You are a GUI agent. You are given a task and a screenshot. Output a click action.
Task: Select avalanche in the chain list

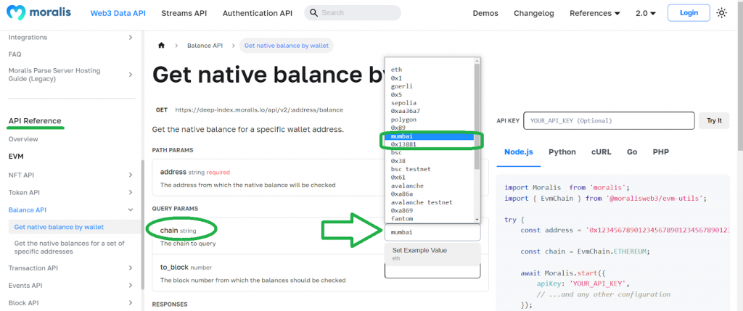tap(430, 186)
